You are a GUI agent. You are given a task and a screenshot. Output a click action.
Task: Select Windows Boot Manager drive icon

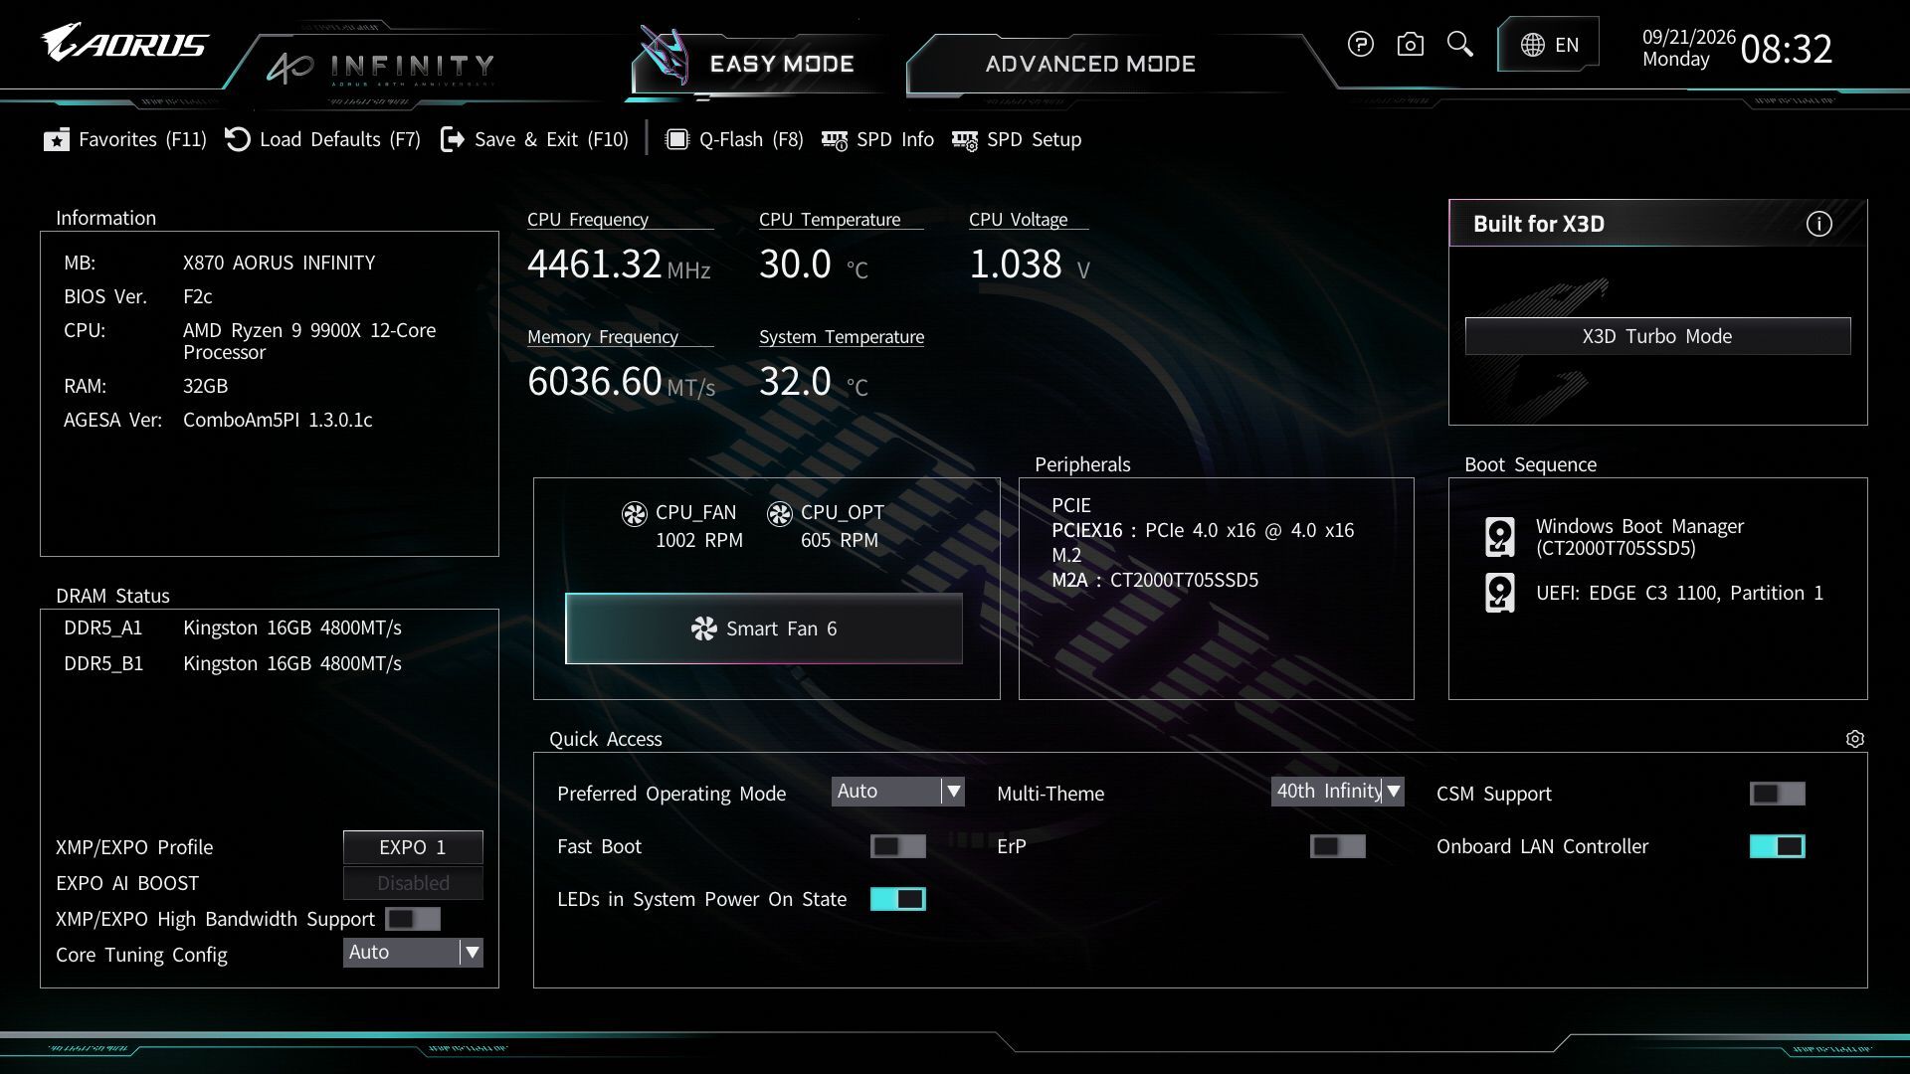1500,537
